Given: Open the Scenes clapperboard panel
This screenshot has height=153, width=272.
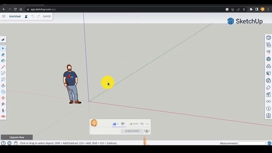Looking at the screenshot, I should [x=268, y=94].
